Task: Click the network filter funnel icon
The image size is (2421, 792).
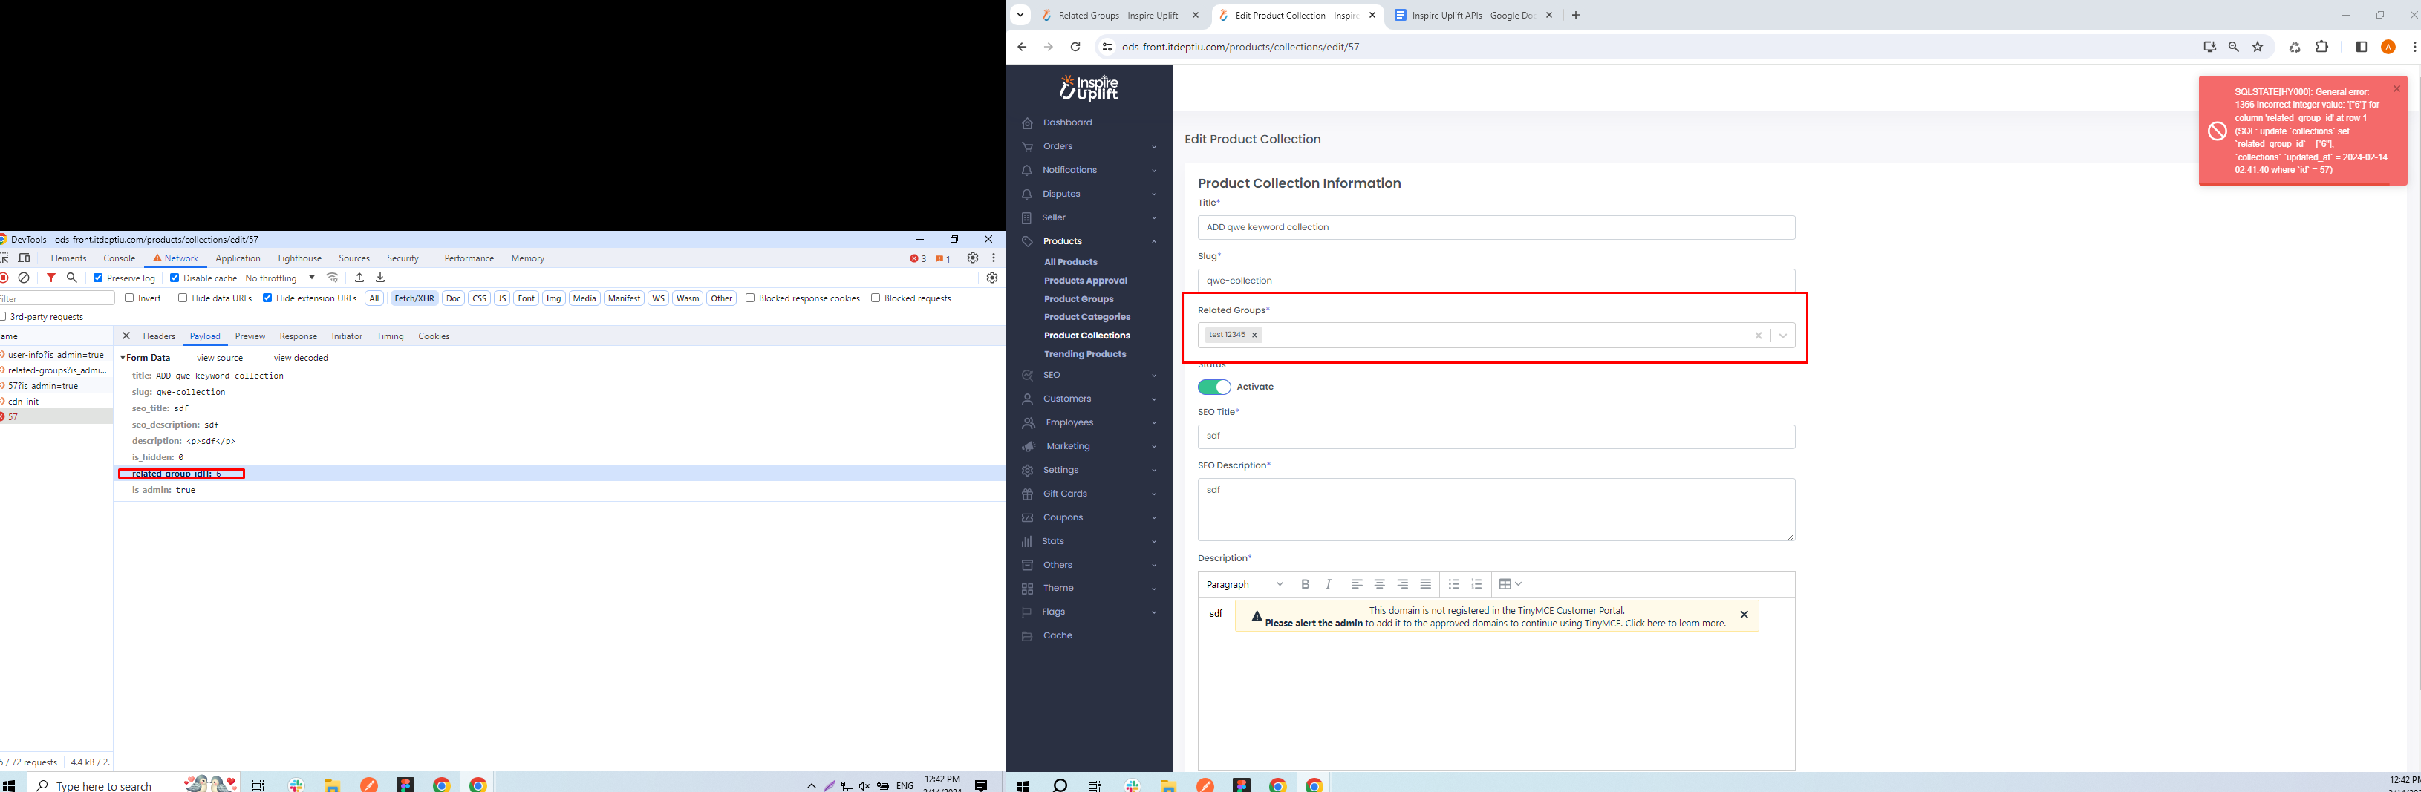Action: (50, 278)
